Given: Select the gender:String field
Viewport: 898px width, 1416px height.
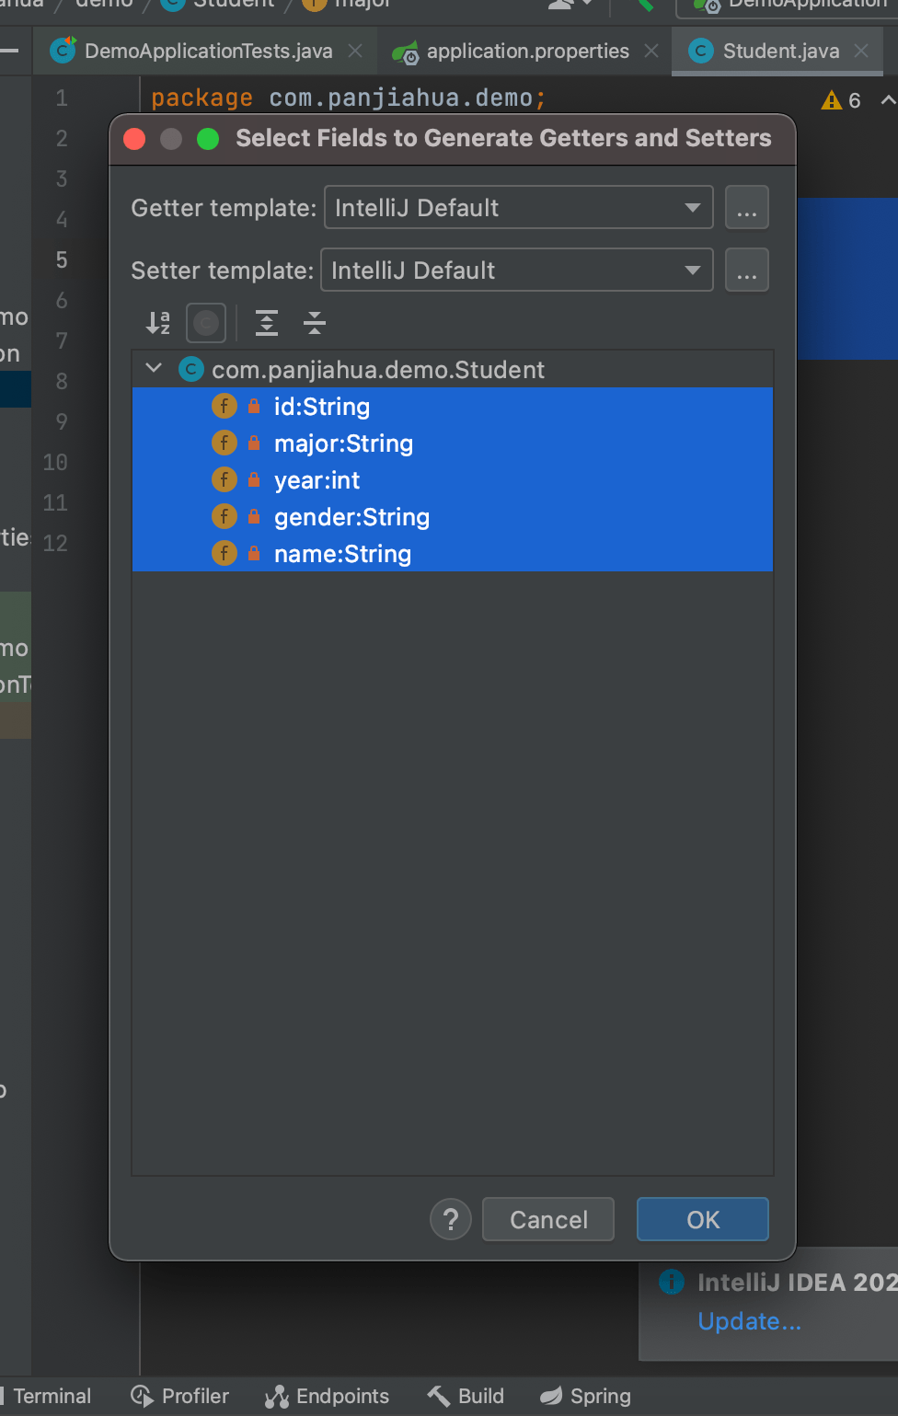Looking at the screenshot, I should (351, 517).
